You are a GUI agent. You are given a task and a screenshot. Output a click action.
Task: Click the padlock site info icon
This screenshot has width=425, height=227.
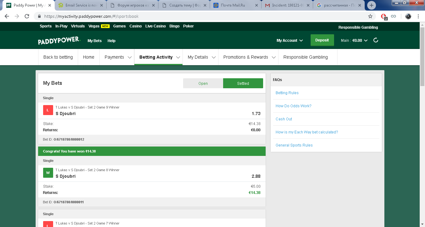39,16
